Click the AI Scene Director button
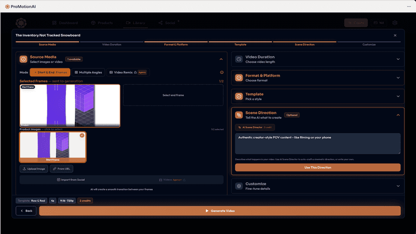The height and width of the screenshot is (234, 416). point(255,128)
